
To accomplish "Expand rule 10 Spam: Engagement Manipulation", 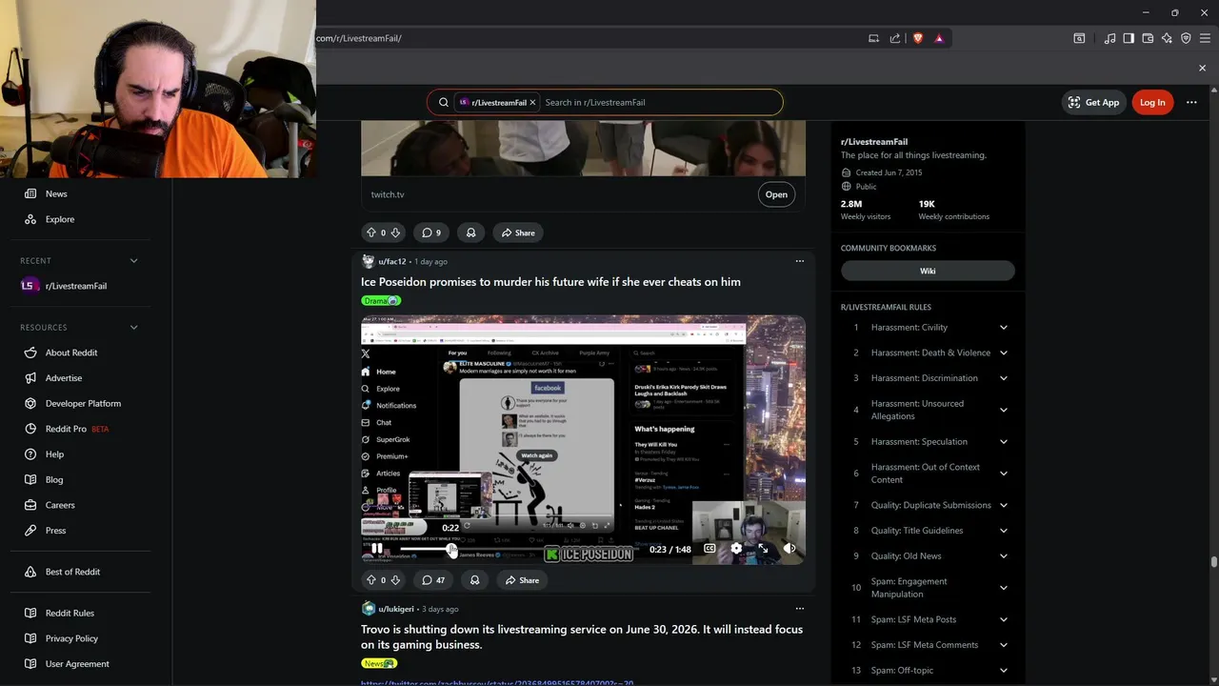I will pyautogui.click(x=1003, y=588).
